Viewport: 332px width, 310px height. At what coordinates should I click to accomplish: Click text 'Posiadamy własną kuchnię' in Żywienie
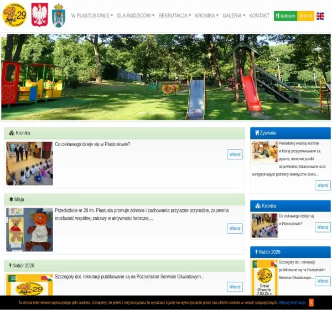click(x=299, y=143)
